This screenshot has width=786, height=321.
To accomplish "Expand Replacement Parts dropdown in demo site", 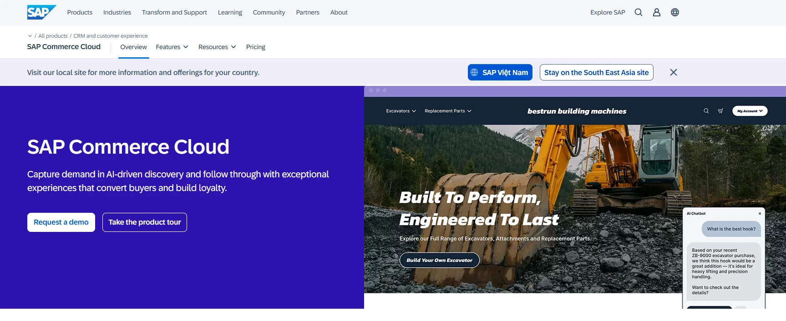I will click(448, 111).
